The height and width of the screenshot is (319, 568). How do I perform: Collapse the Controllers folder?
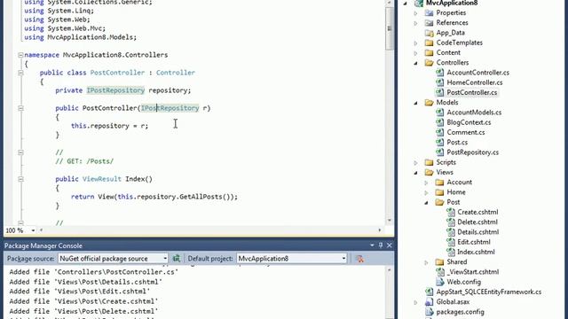tap(416, 63)
